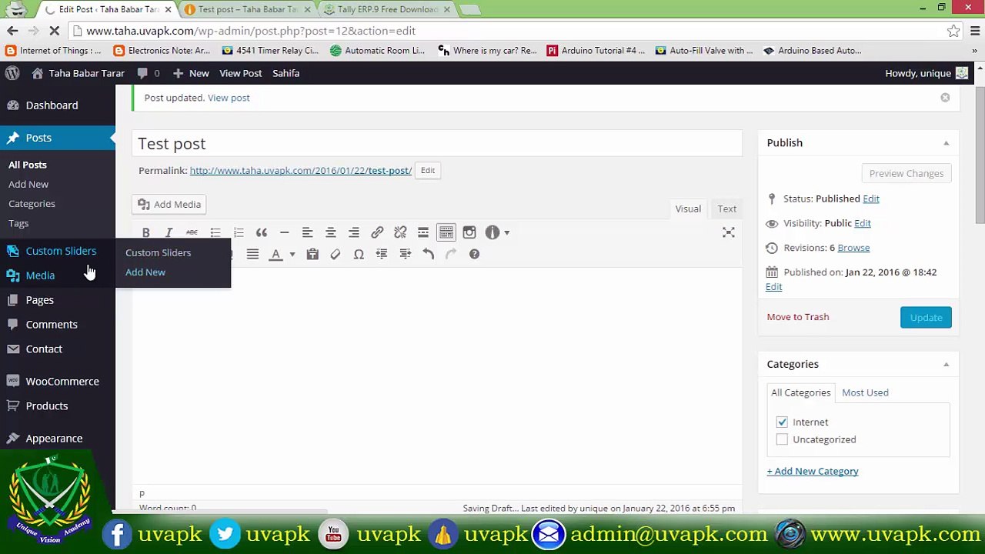Click View post link in the notice
Image resolution: width=985 pixels, height=554 pixels.
click(229, 98)
